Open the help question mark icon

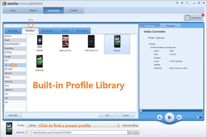pyautogui.click(x=187, y=3)
